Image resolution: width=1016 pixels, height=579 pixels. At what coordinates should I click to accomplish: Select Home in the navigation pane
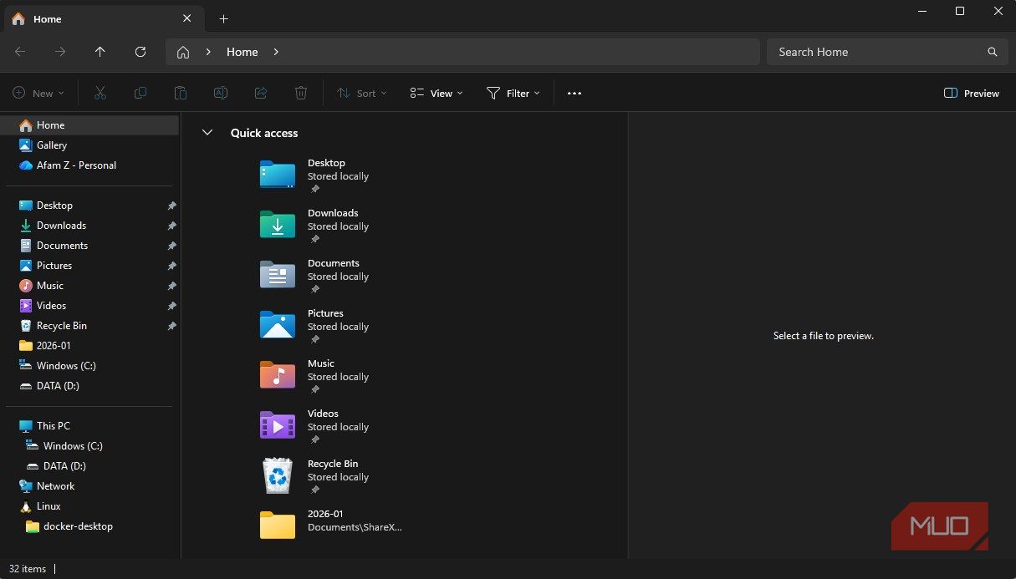click(x=89, y=125)
